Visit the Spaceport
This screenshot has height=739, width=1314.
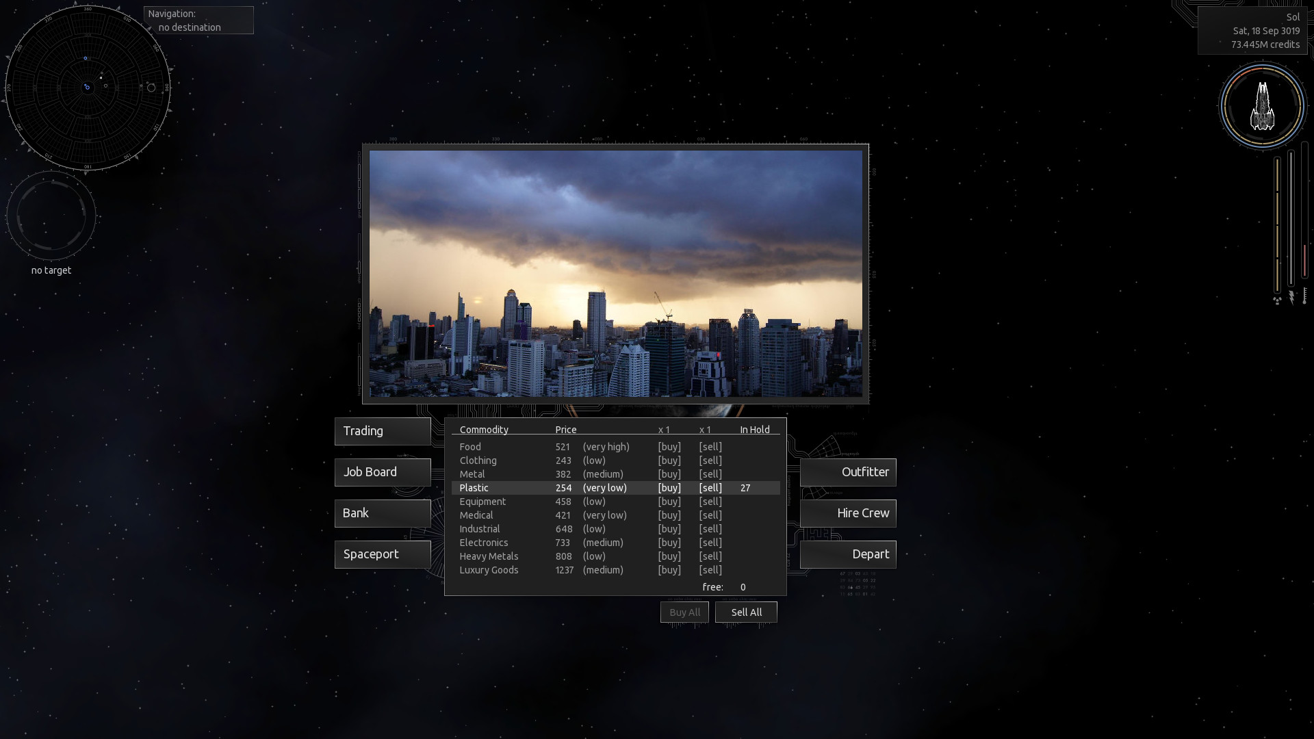[x=382, y=554]
